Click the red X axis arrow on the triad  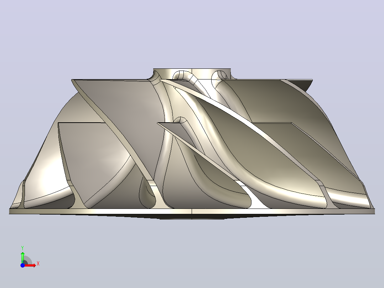coord(30,265)
